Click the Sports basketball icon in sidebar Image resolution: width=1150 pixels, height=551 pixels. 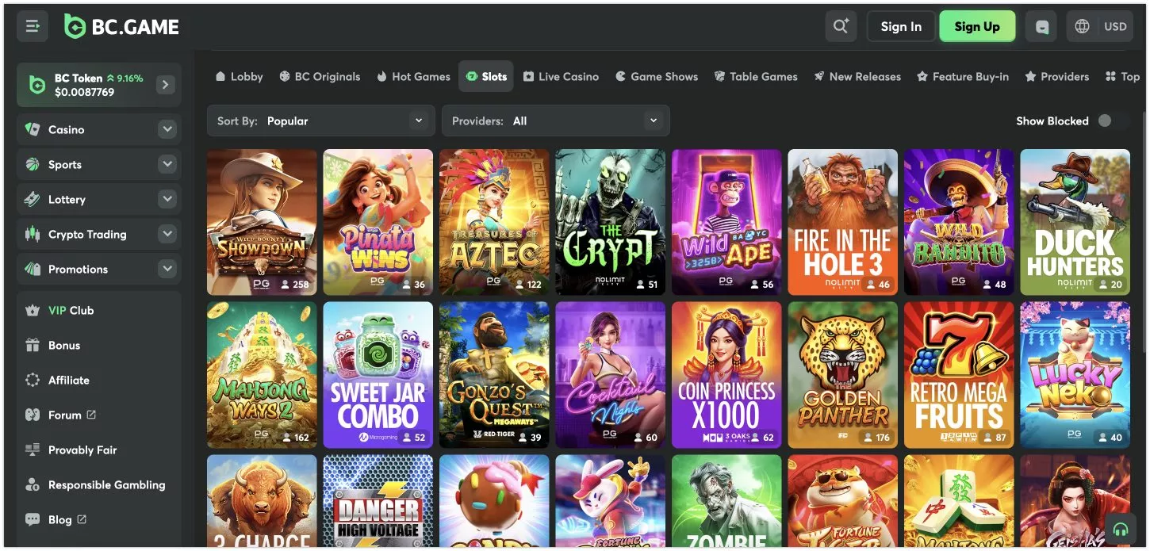[x=33, y=164]
